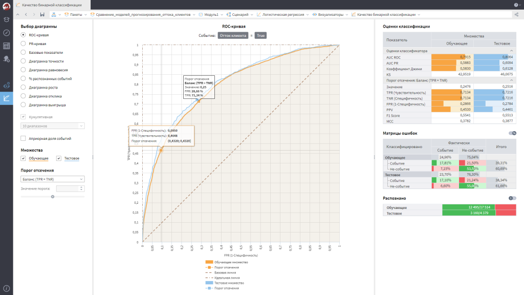Click the visualizers eye icon in sidebar
The height and width of the screenshot is (295, 524).
(x=7, y=85)
